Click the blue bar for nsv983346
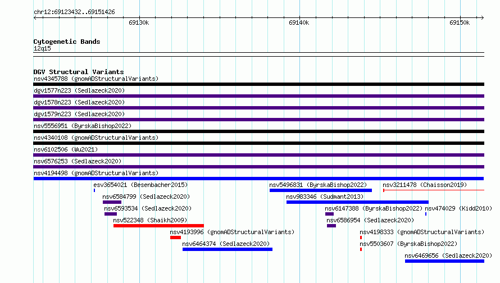The width and height of the screenshot is (500, 283). pos(357,202)
